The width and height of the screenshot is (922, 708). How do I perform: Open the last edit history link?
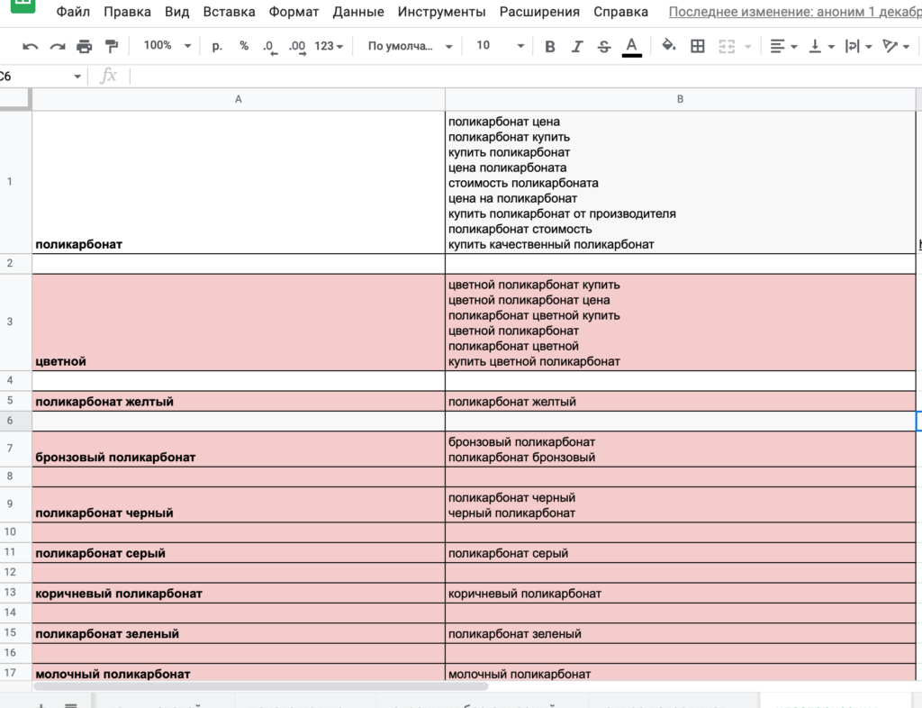point(795,12)
